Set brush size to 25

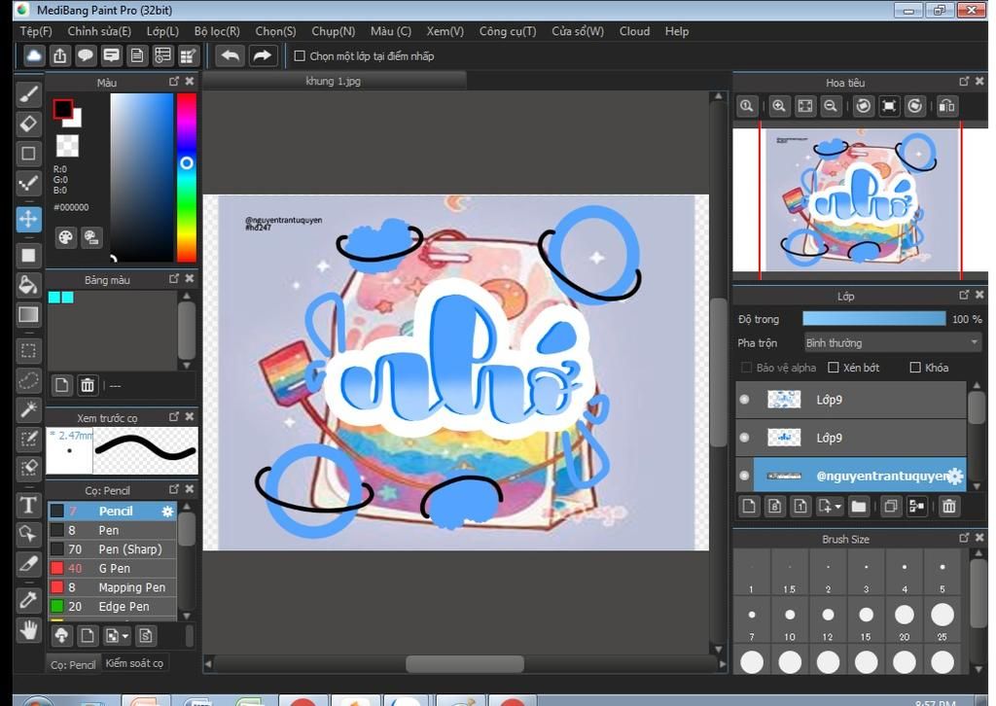(x=942, y=619)
